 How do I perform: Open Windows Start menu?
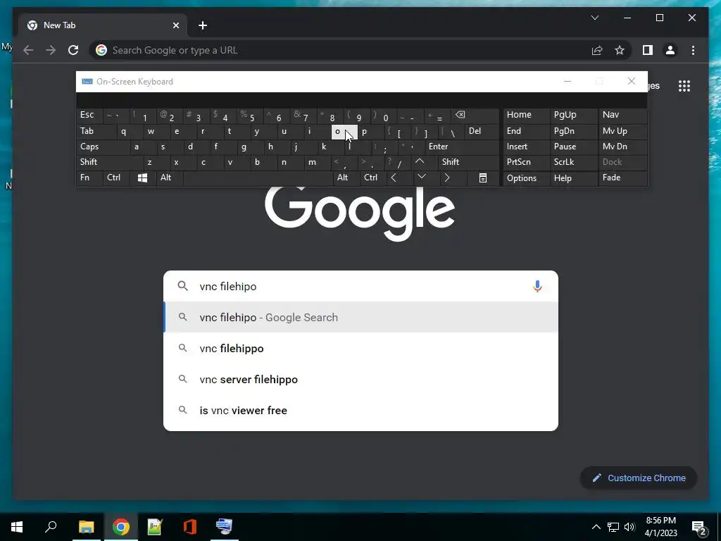pos(17,527)
